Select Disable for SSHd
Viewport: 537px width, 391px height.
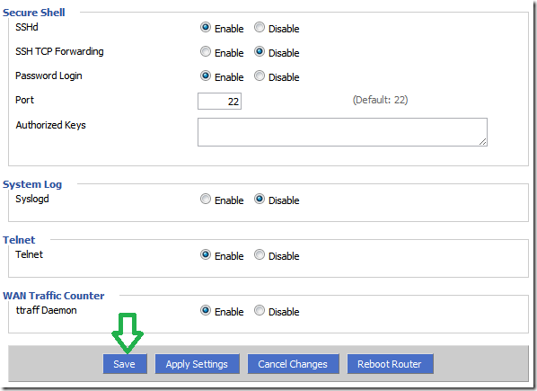point(260,27)
